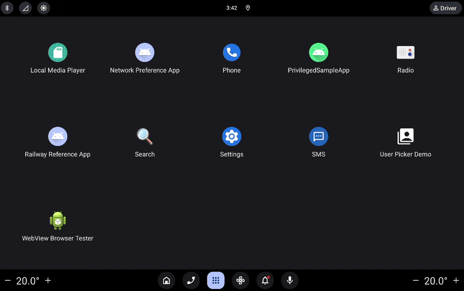This screenshot has width=464, height=291.
Task: Open the Railway Reference App
Action: [x=58, y=136]
